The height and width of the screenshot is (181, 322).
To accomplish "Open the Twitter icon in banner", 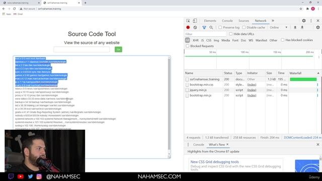I will coord(30,176).
